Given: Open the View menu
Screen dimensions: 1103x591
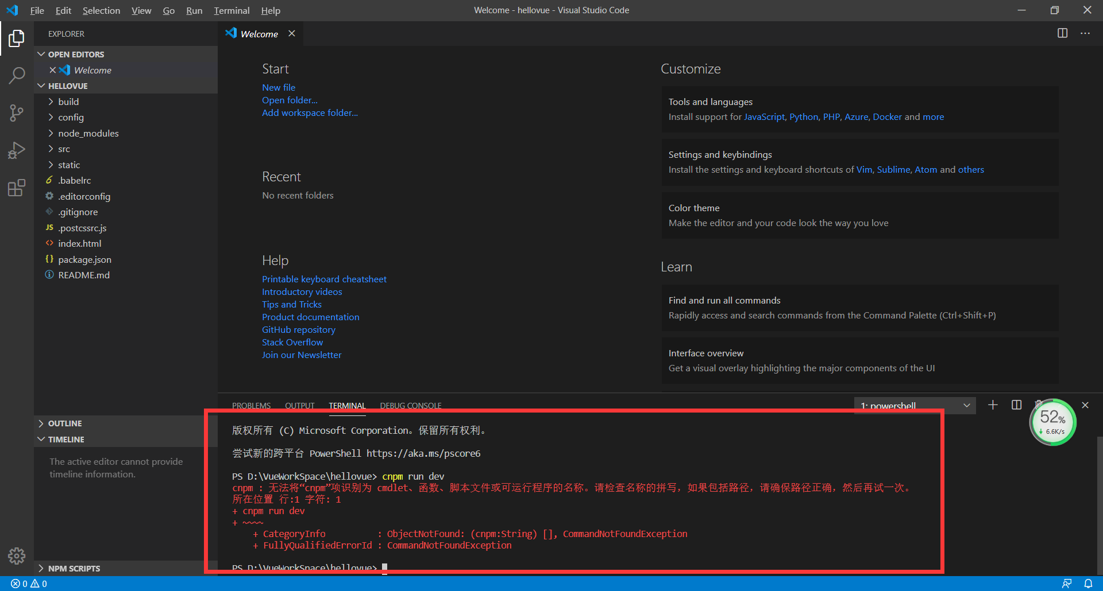Looking at the screenshot, I should point(141,10).
